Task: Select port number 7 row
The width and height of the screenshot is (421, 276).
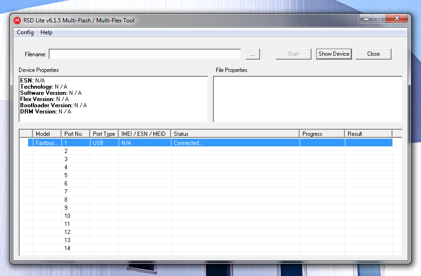Action: [210, 191]
